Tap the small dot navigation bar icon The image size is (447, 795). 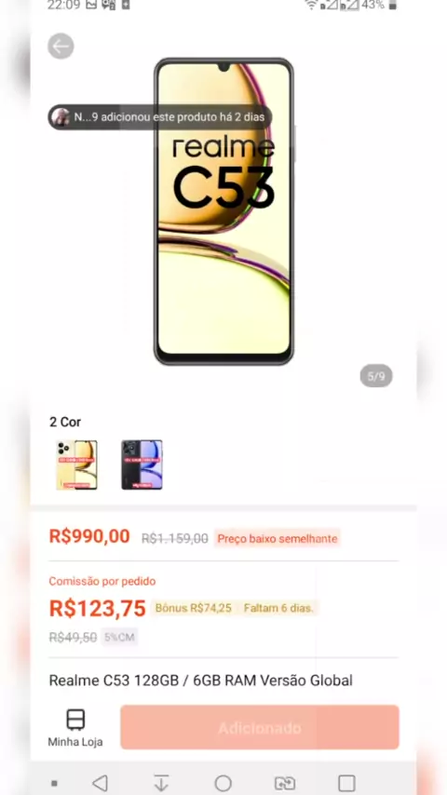(54, 783)
